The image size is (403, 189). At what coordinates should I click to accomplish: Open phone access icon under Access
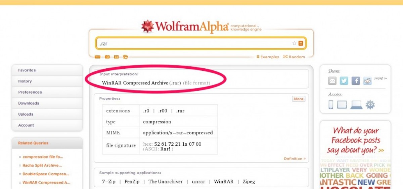click(331, 105)
